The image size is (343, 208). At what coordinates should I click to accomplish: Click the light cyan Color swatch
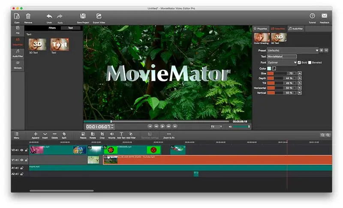pyautogui.click(x=269, y=68)
